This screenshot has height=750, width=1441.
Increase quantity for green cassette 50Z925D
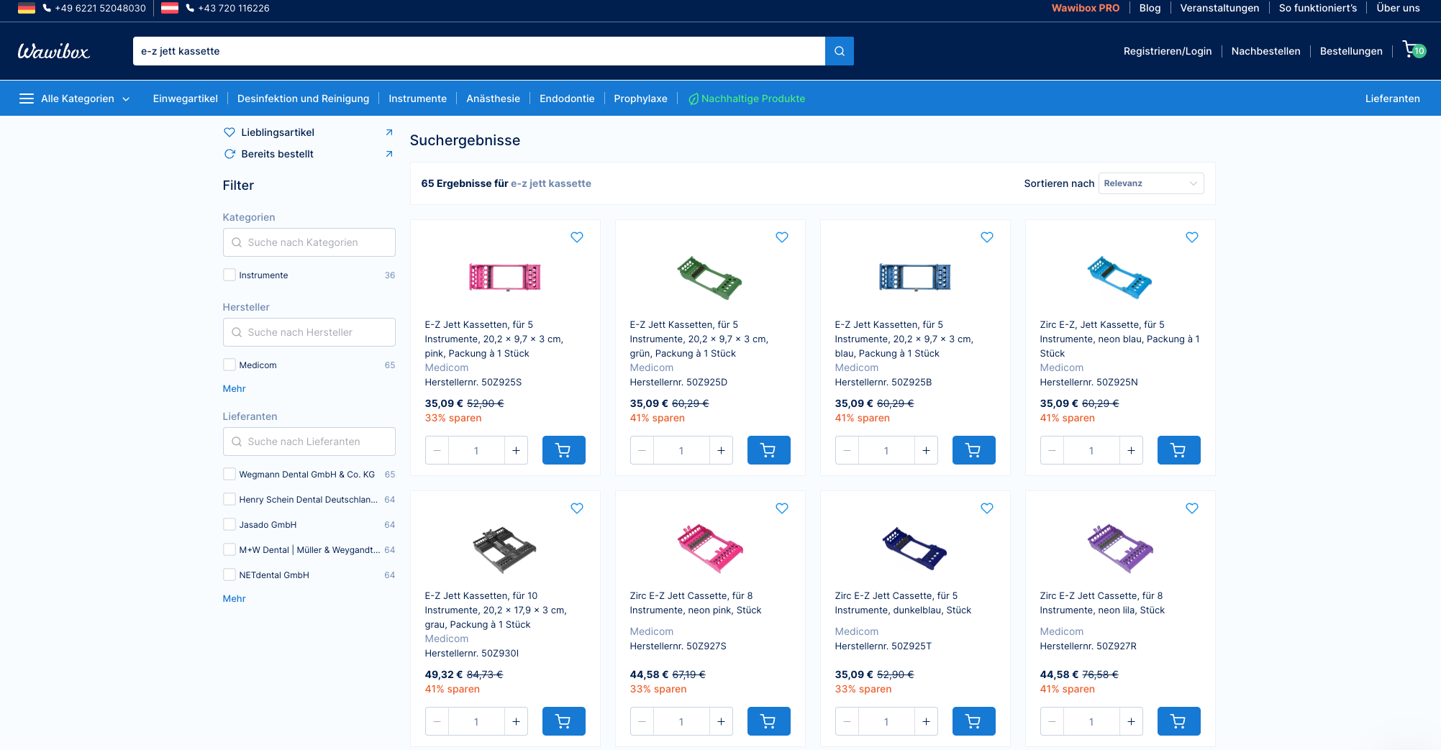pos(721,450)
